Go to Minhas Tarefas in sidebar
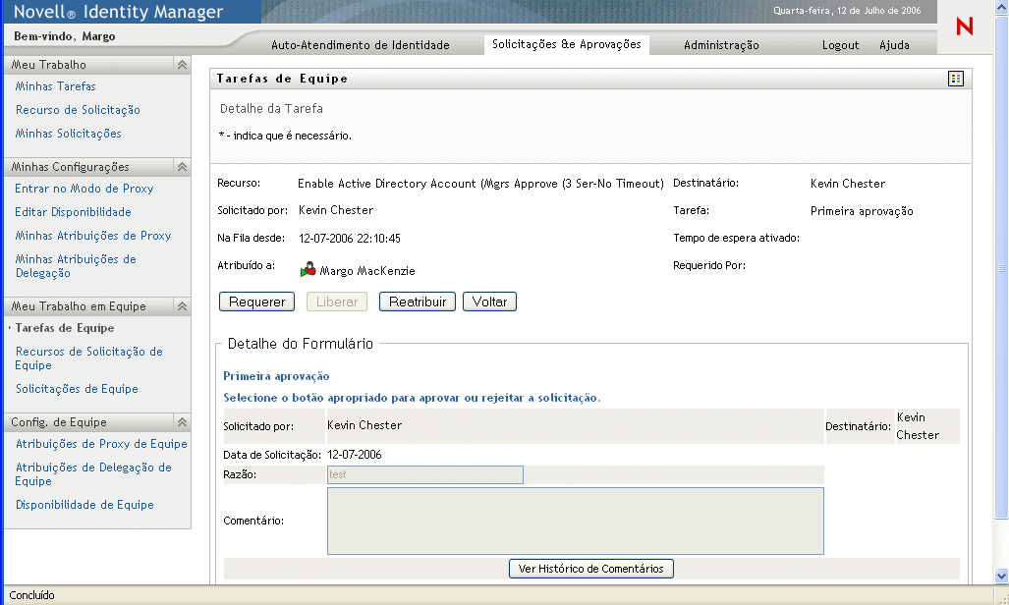The width and height of the screenshot is (1009, 605). [x=55, y=86]
